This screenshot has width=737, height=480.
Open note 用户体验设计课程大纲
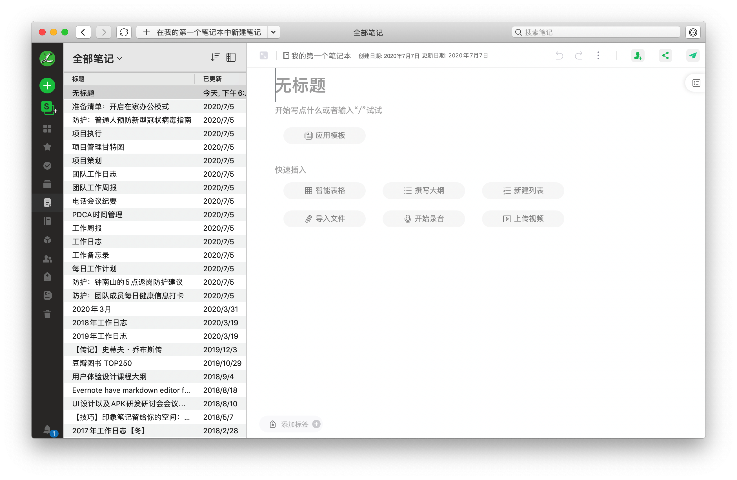coord(155,377)
